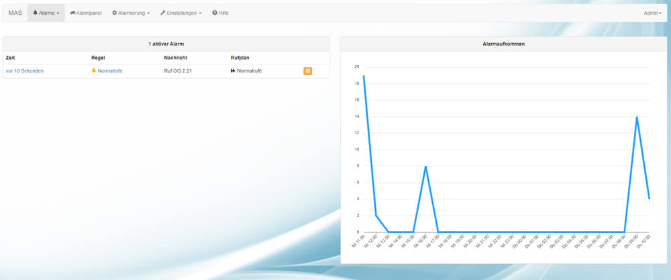Open the 'vor 10 Sekunden' alarm link
671x280 pixels.
tap(25, 71)
